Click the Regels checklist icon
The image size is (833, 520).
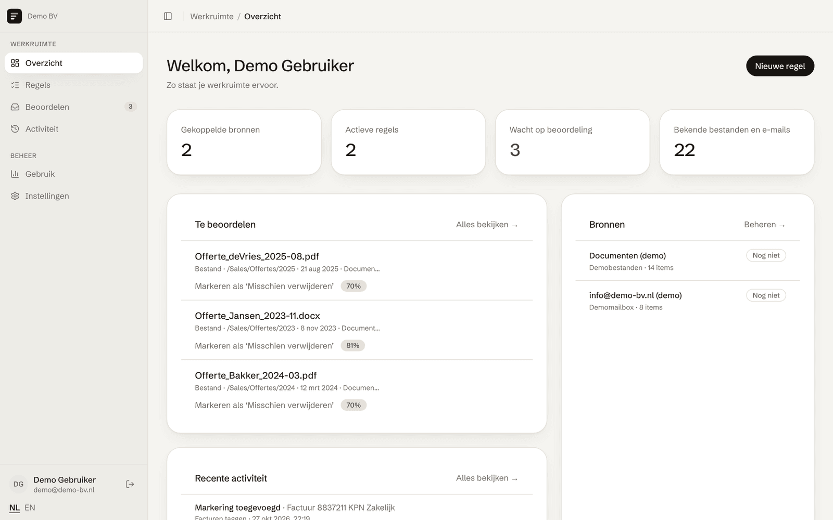(15, 85)
